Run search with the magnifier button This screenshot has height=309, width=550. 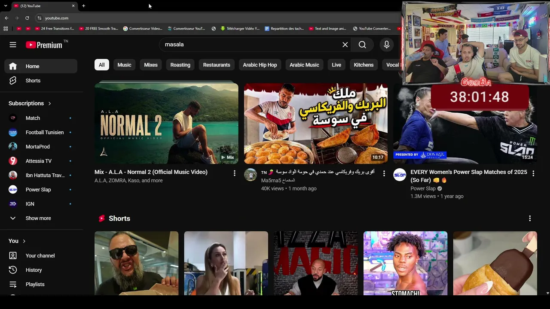click(x=362, y=45)
